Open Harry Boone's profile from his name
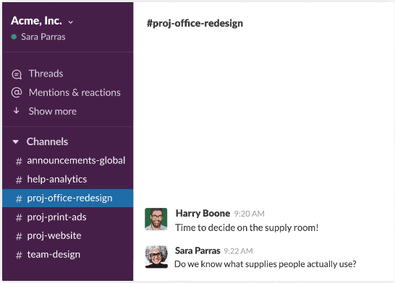Viewport: 395px width, 283px height. pos(203,214)
